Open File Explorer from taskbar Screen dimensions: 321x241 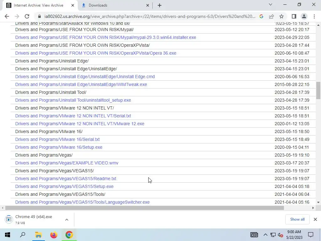pos(38,235)
